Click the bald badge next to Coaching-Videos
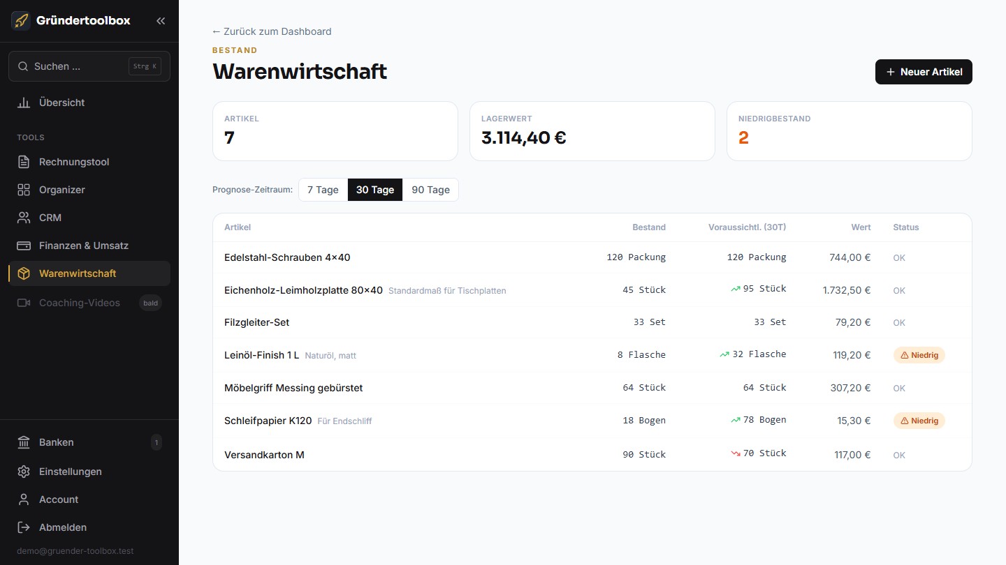The width and height of the screenshot is (1006, 565). pos(150,303)
